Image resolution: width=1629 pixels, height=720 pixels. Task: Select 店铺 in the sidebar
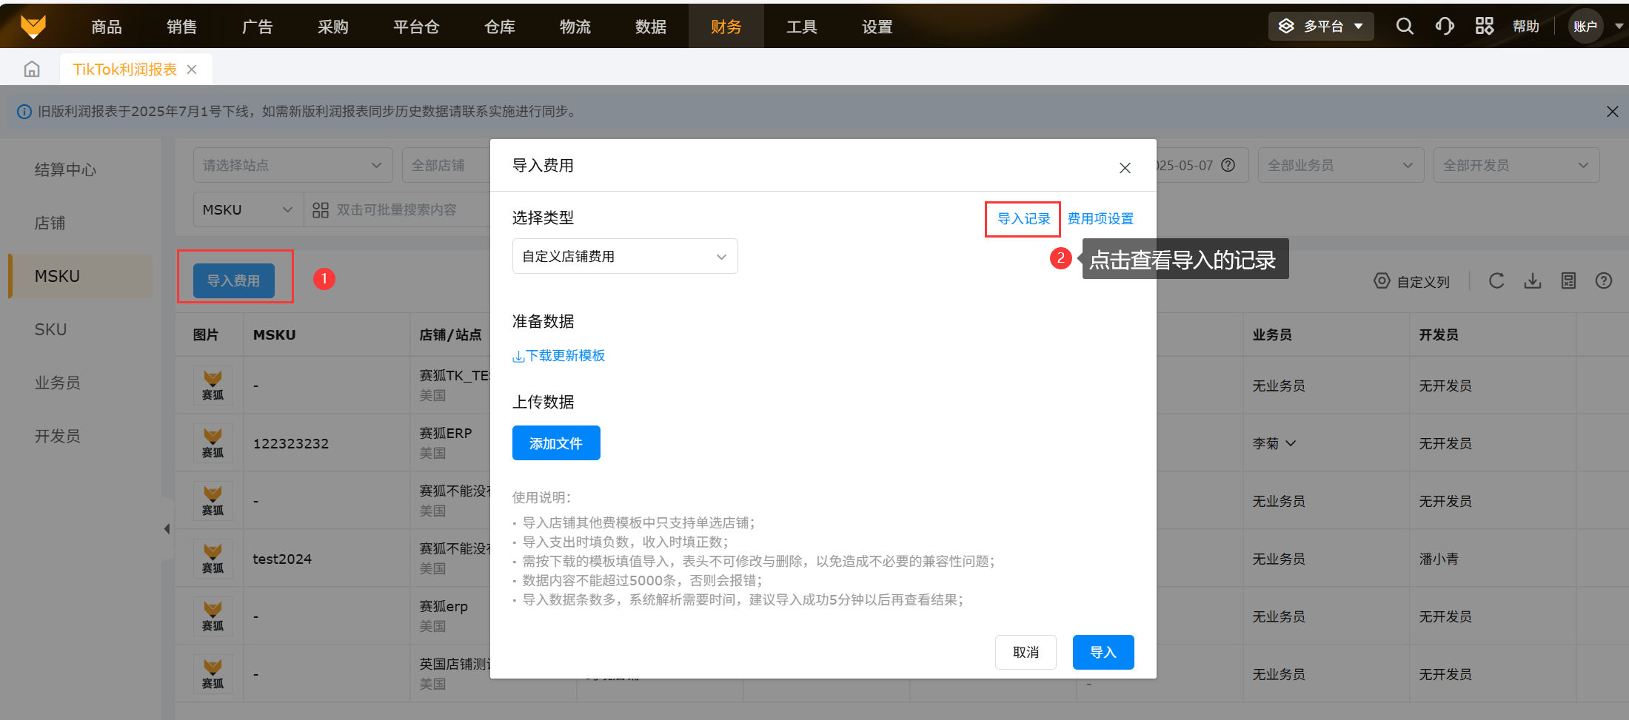coord(50,223)
